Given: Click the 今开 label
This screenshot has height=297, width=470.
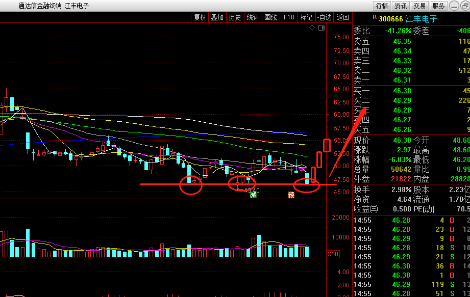Looking at the screenshot, I should coord(421,140).
